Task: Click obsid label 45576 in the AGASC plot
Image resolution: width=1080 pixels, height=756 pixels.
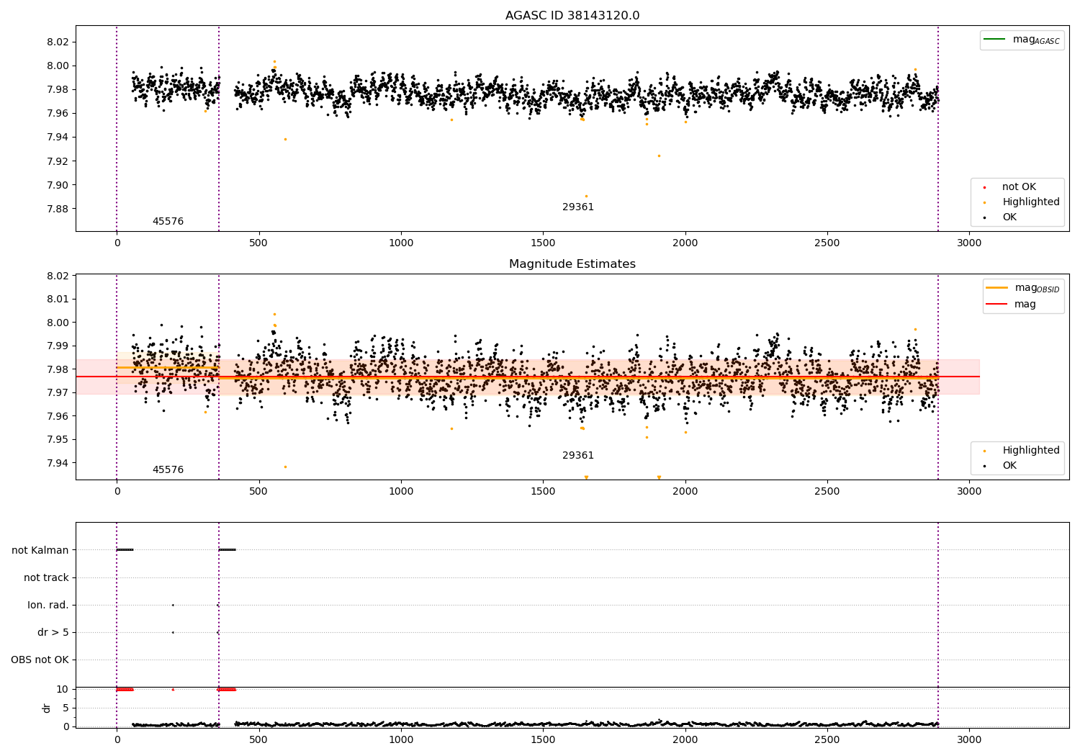Action: pyautogui.click(x=168, y=222)
